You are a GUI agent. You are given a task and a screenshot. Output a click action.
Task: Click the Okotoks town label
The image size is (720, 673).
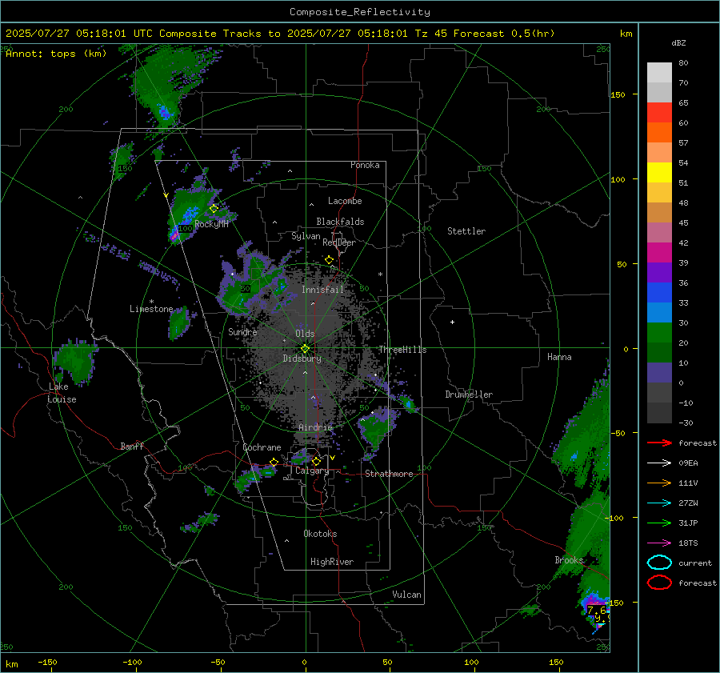(320, 534)
